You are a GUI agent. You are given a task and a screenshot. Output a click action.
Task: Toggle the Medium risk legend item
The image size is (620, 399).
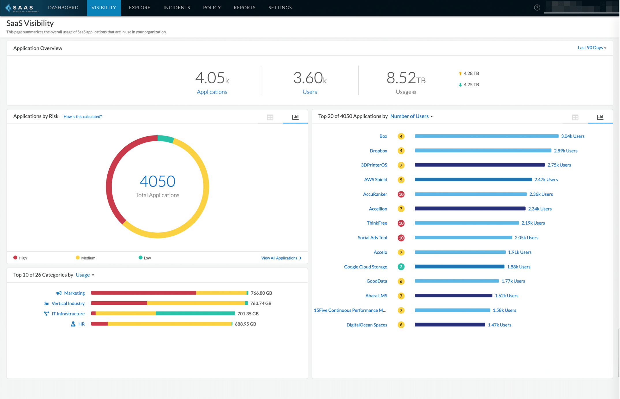85,257
